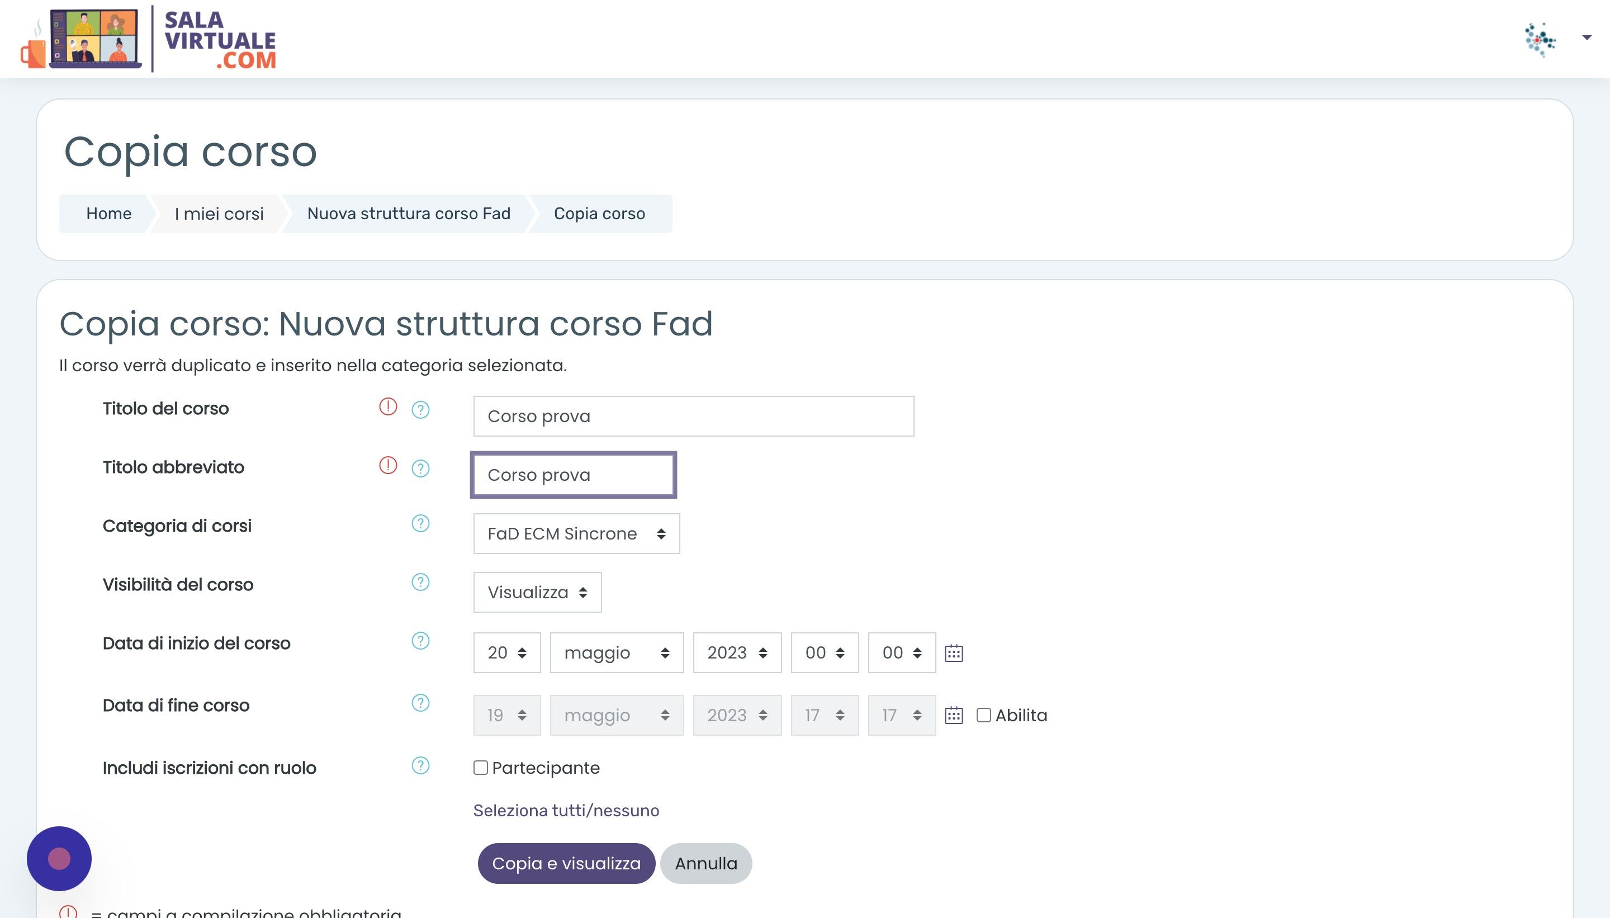Open help for Categoria di corsi
This screenshot has width=1610, height=918.
[x=420, y=523]
